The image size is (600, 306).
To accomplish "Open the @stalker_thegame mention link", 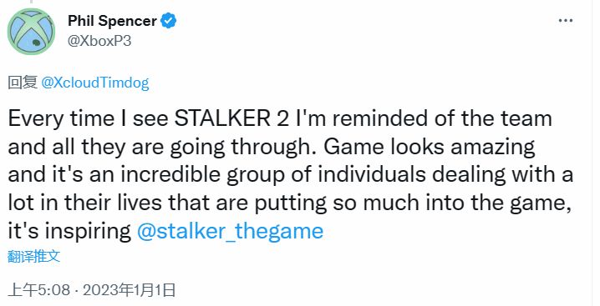I will (230, 231).
